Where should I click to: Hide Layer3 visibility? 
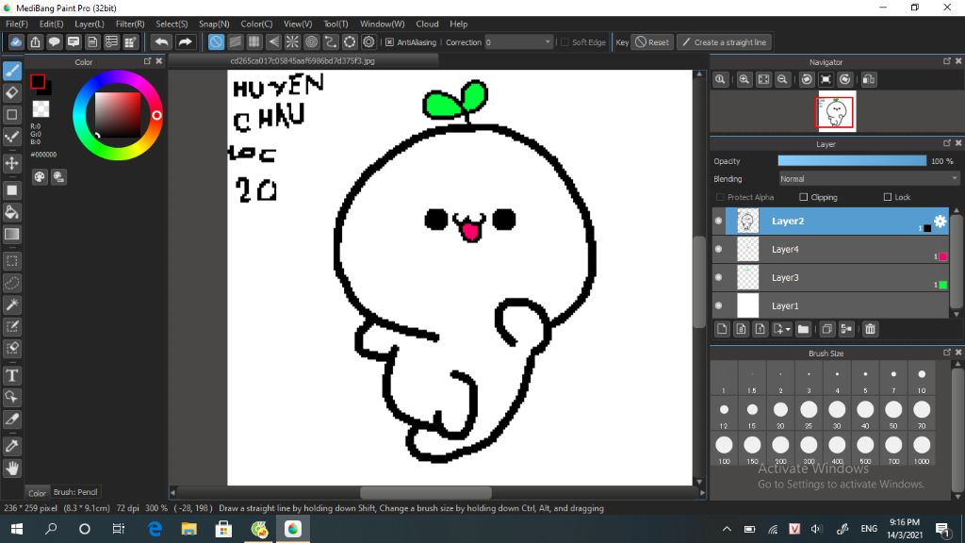(718, 278)
